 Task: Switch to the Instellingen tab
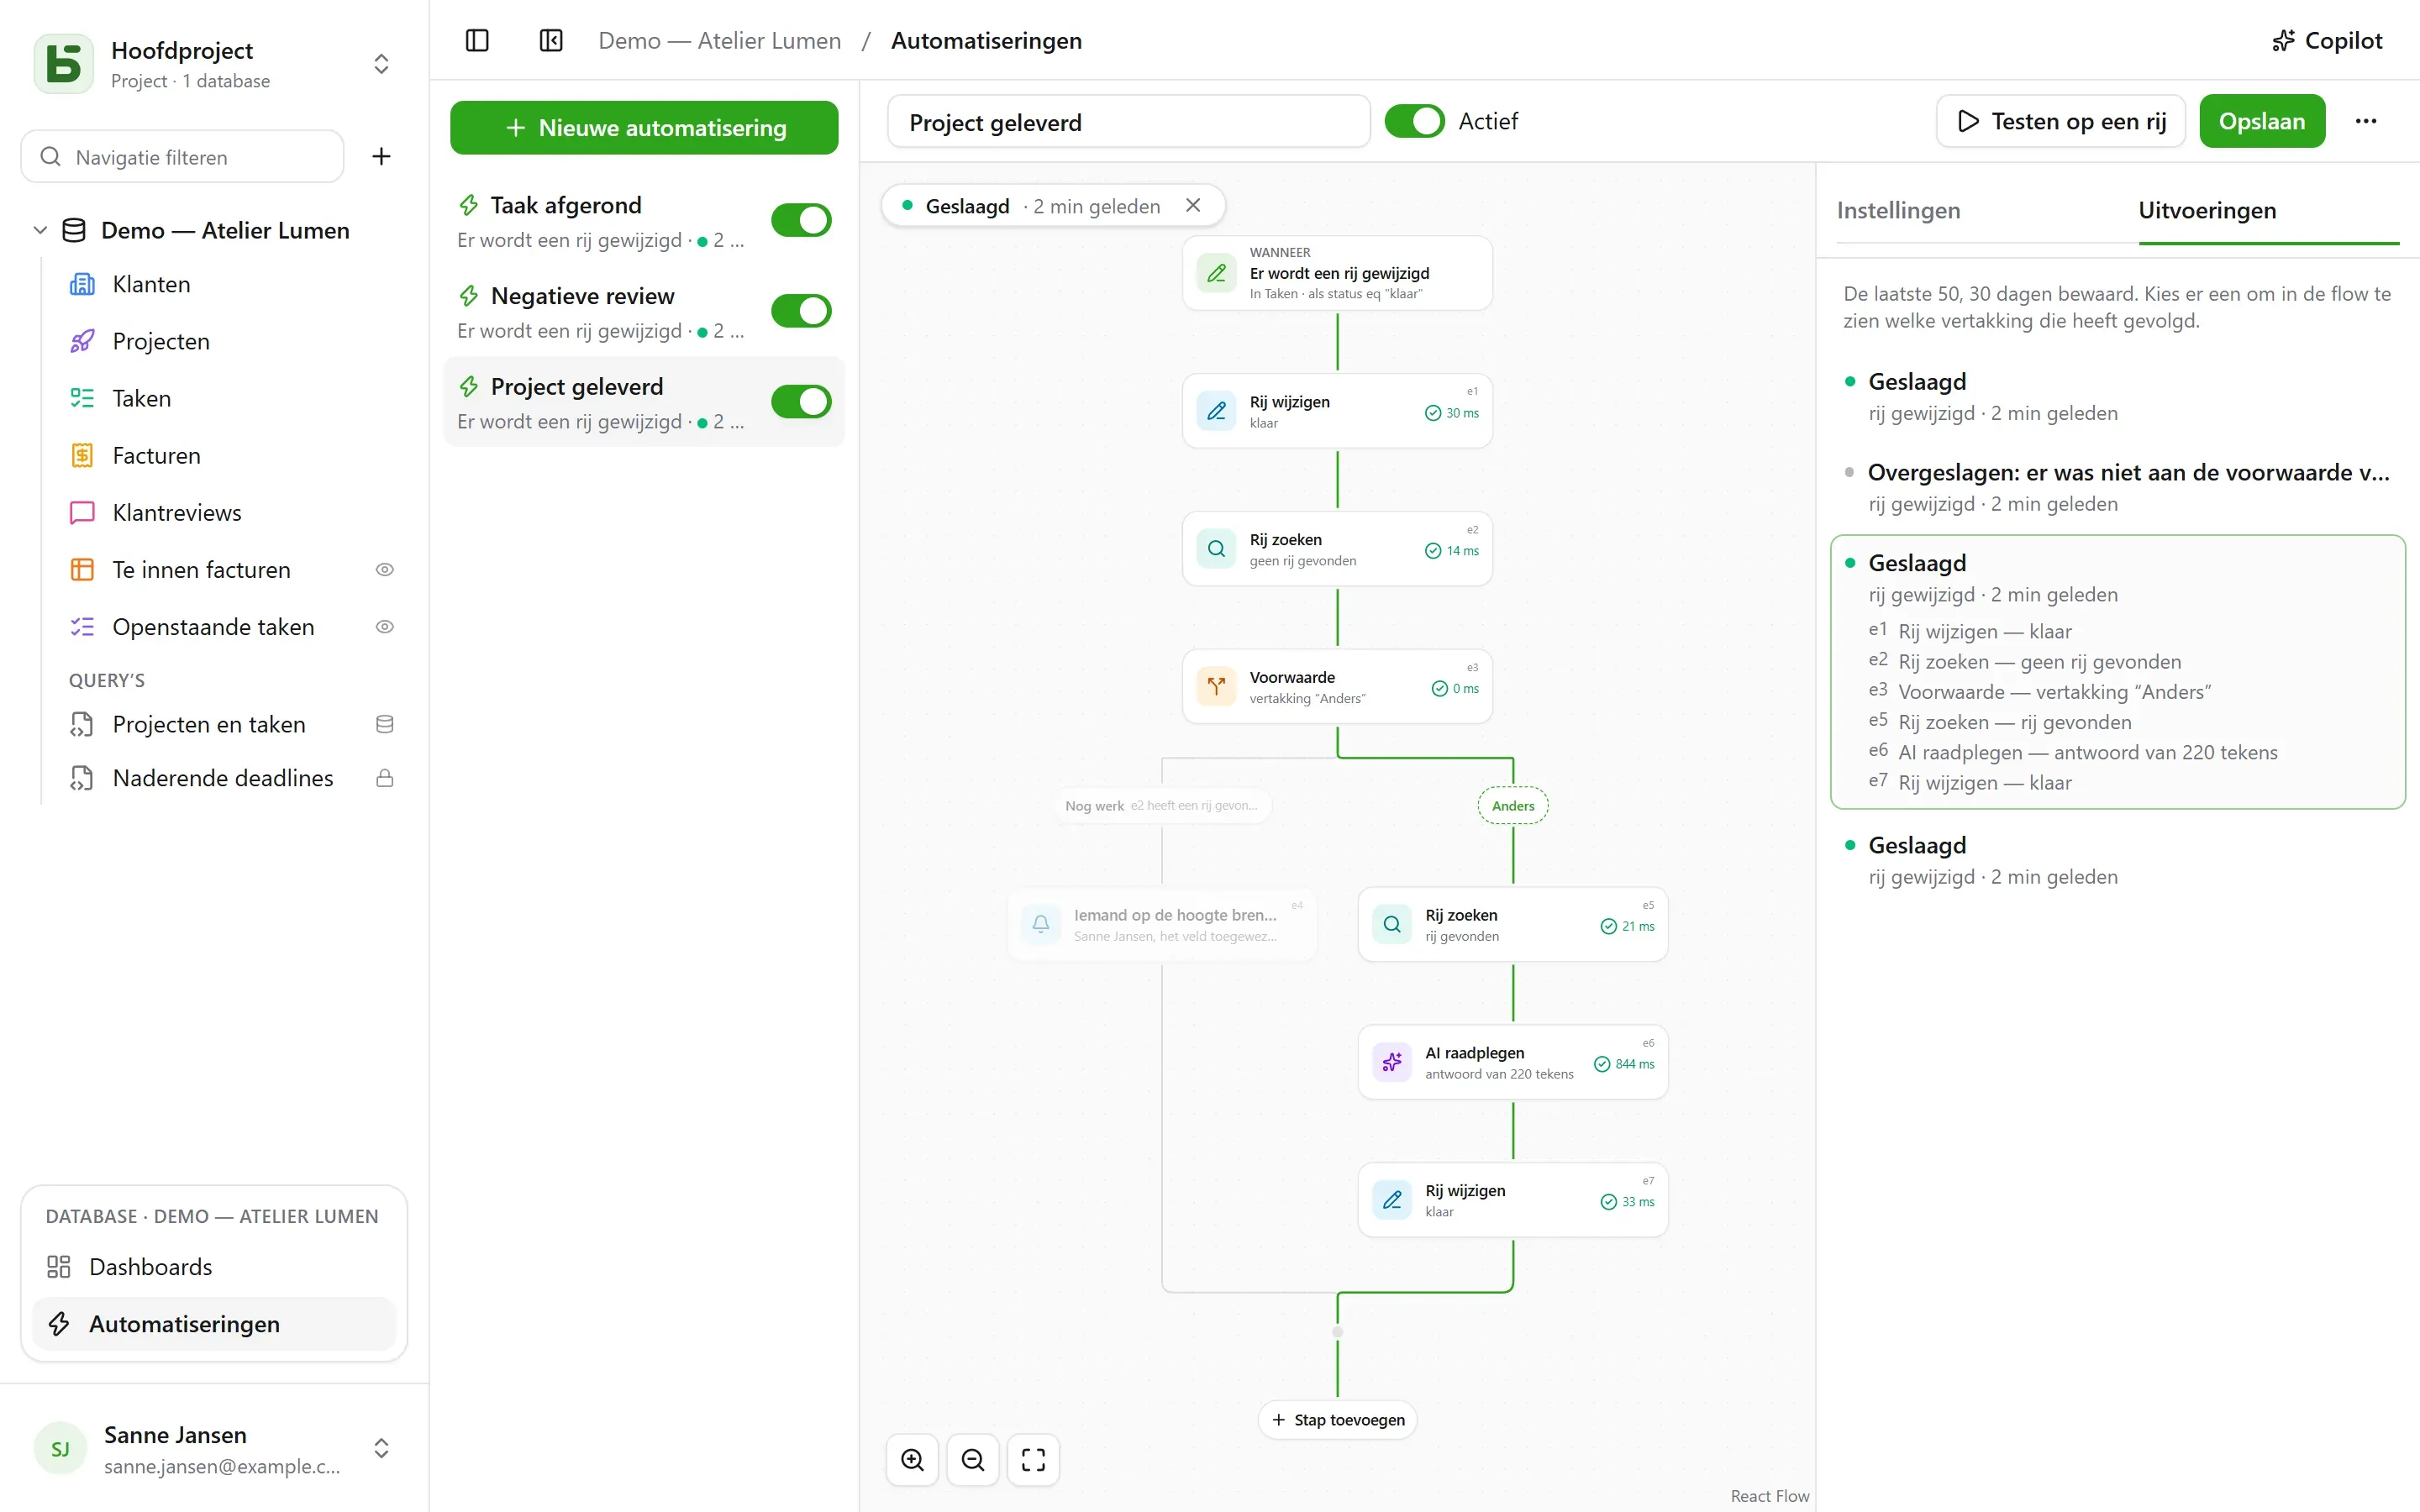(x=1898, y=210)
